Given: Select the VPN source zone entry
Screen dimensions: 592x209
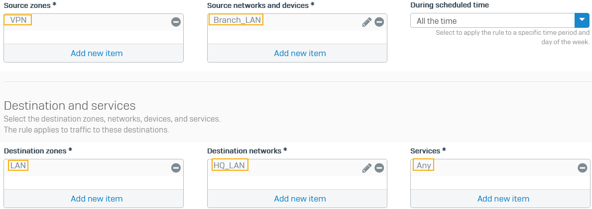Looking at the screenshot, I should point(18,20).
